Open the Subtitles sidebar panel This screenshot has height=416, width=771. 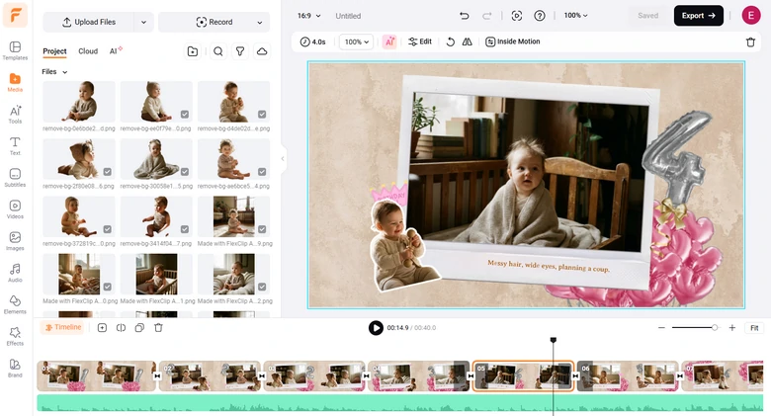coord(15,178)
